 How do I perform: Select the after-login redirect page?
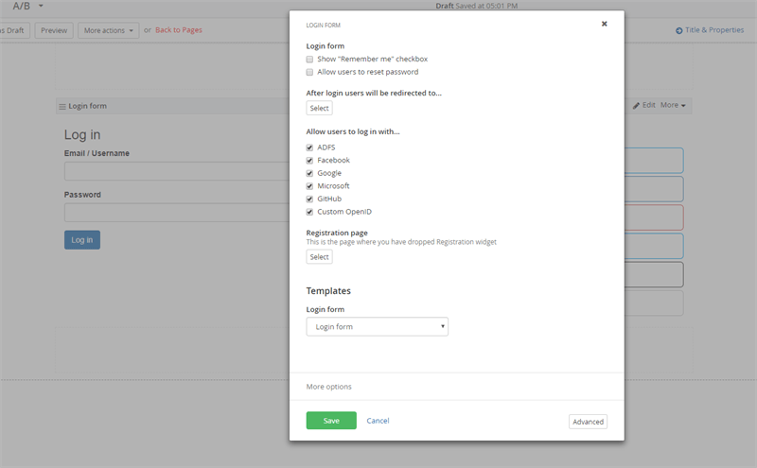tap(319, 108)
